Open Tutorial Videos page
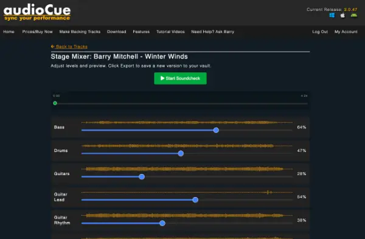This screenshot has height=239, width=365. point(170,32)
